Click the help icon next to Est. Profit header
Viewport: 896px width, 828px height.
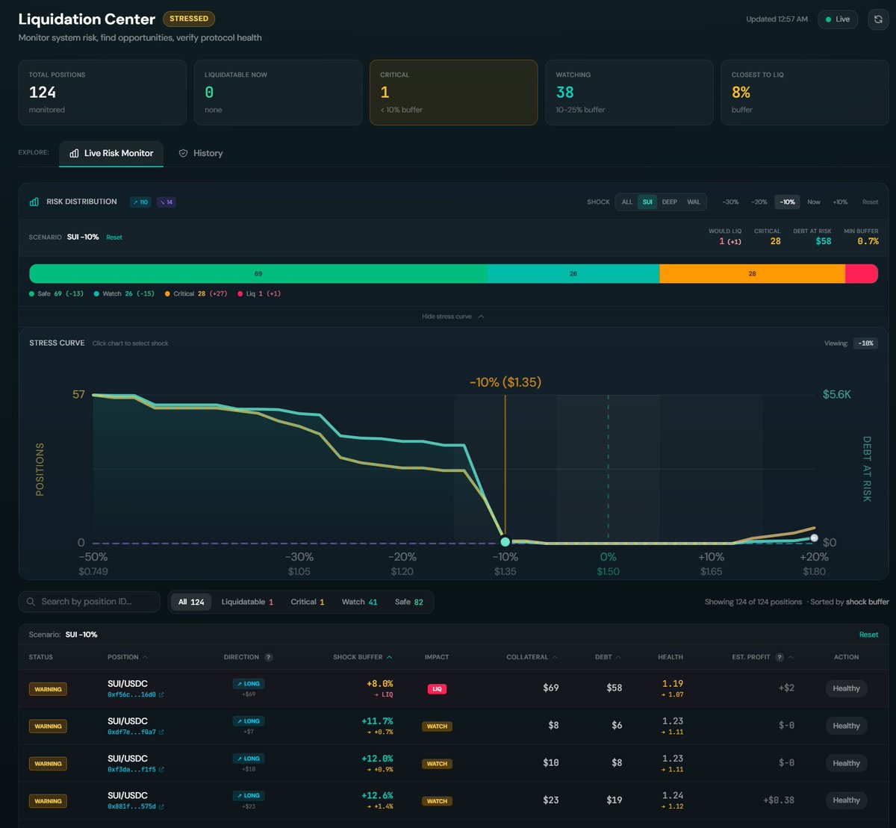pos(780,657)
